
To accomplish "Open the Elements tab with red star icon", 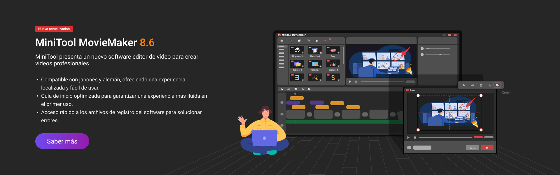I will tap(326, 41).
